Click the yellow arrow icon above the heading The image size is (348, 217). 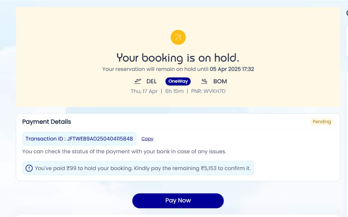pos(178,38)
